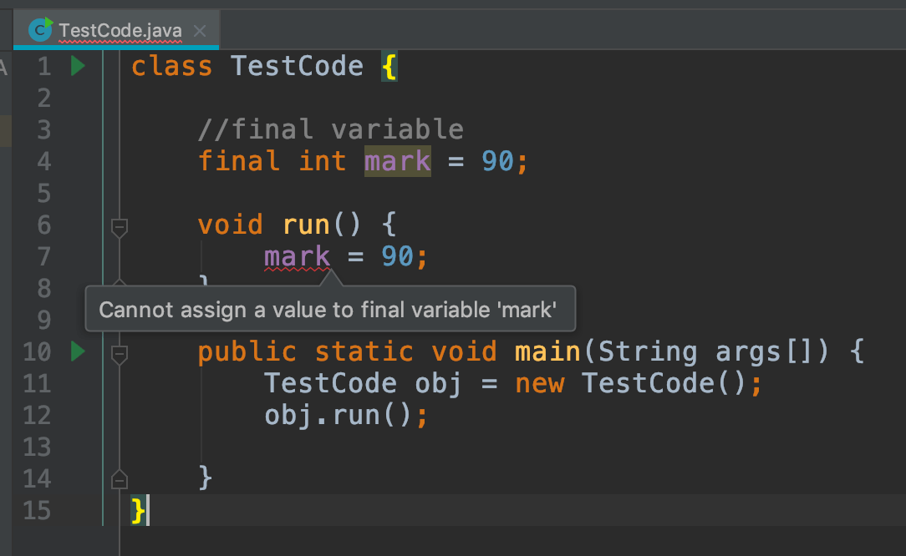
Task: Click line number 4 in the gutter
Action: coord(43,160)
